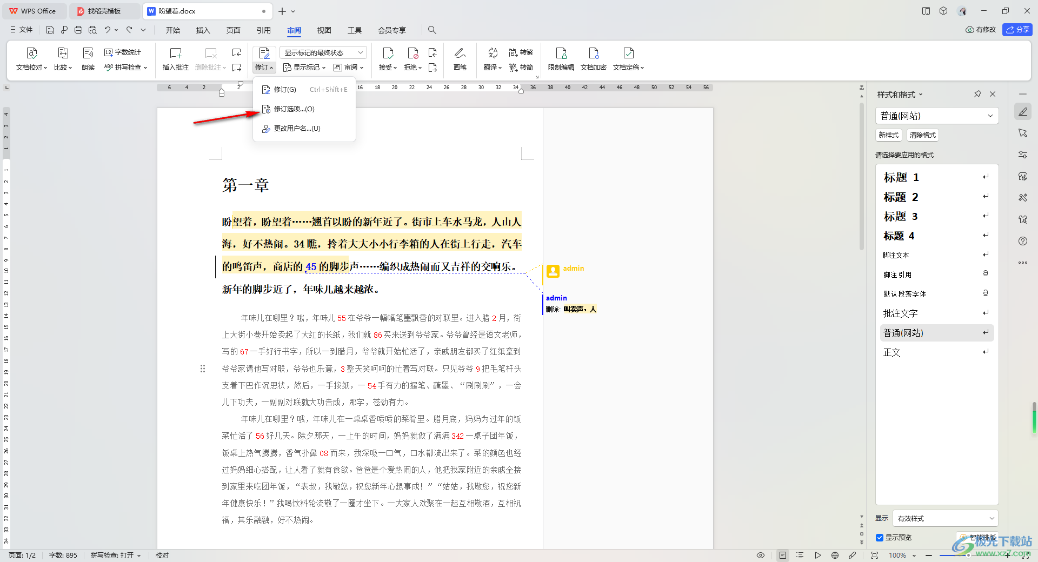Click the Share (分享) button
This screenshot has width=1038, height=562.
[x=1017, y=30]
